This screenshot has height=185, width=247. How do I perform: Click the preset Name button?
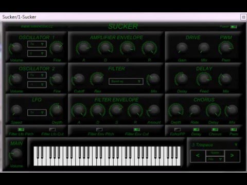click(215, 153)
